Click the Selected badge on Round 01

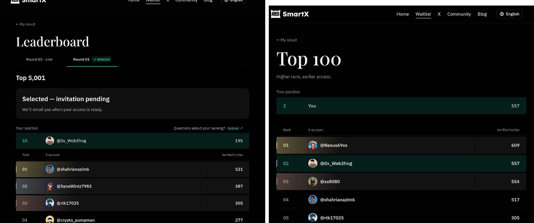pyautogui.click(x=102, y=59)
